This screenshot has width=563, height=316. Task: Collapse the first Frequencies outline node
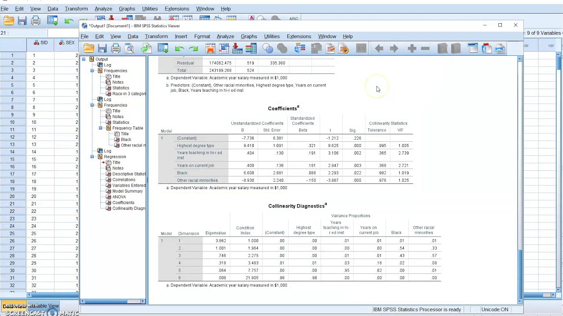click(x=92, y=71)
